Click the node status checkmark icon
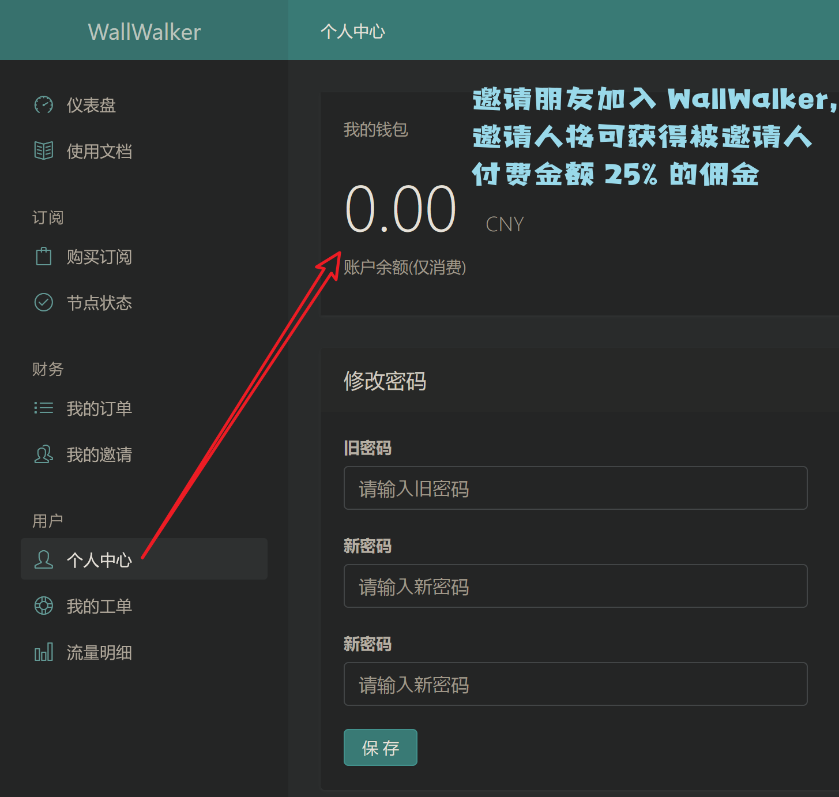This screenshot has height=797, width=839. (x=44, y=303)
